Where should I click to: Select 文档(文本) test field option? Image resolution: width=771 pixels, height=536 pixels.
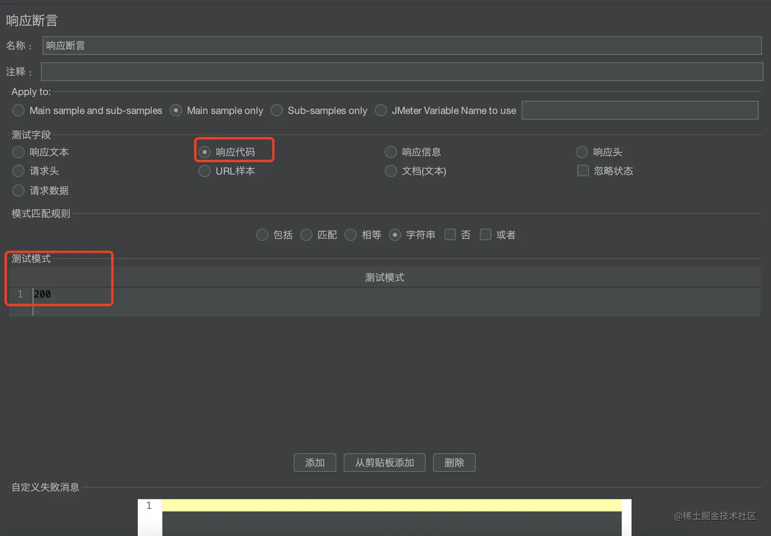pyautogui.click(x=391, y=171)
